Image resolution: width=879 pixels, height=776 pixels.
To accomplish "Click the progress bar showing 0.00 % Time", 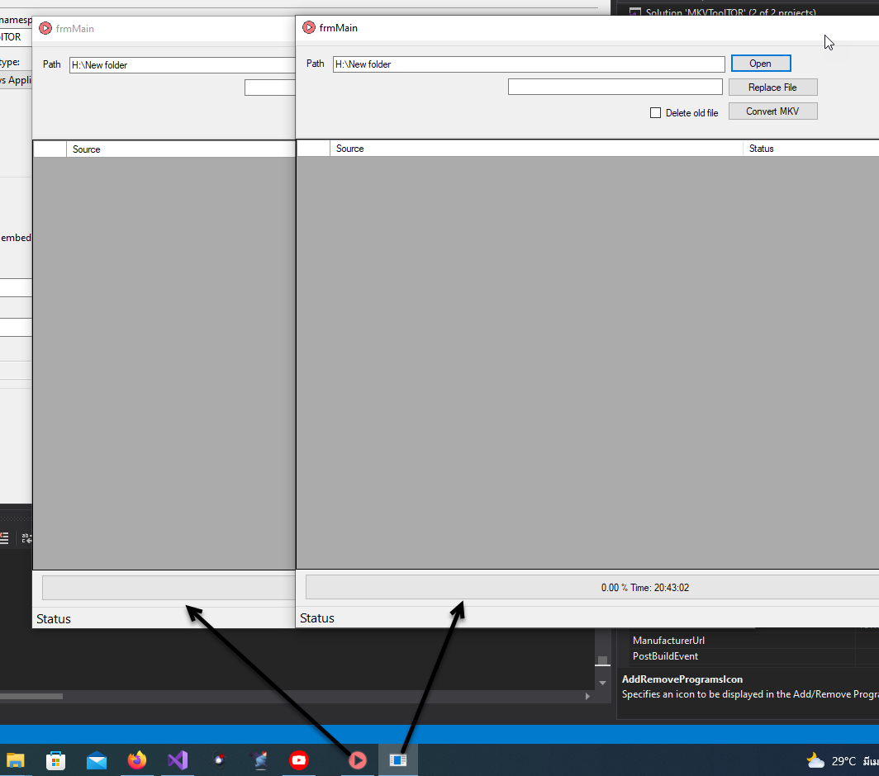I will [x=592, y=588].
